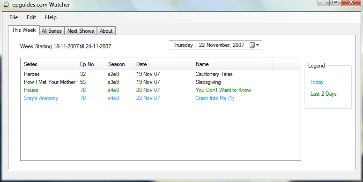Open the date picker calendar dropdown
The image size is (363, 182).
pyautogui.click(x=254, y=45)
